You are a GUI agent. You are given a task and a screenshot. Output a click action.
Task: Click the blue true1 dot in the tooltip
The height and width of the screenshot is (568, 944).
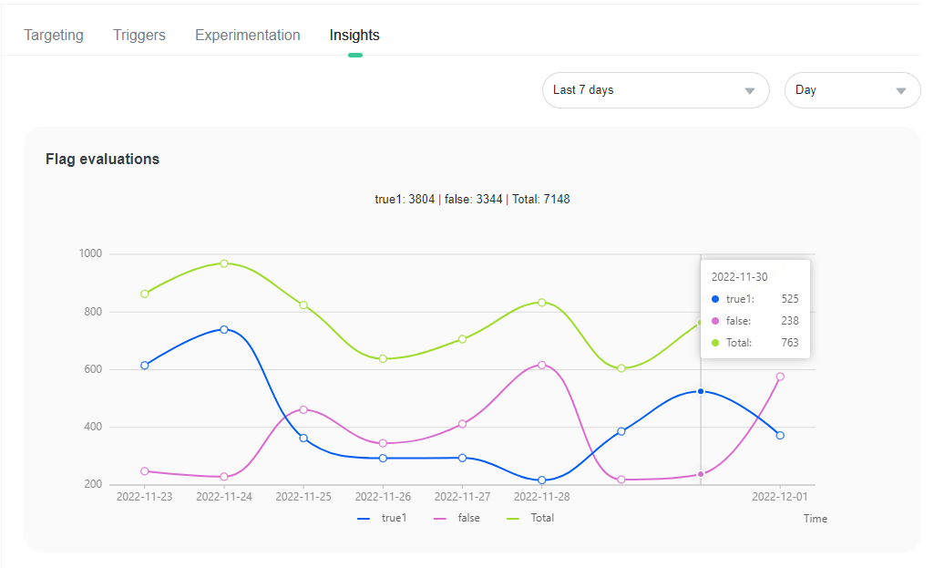pyautogui.click(x=715, y=299)
